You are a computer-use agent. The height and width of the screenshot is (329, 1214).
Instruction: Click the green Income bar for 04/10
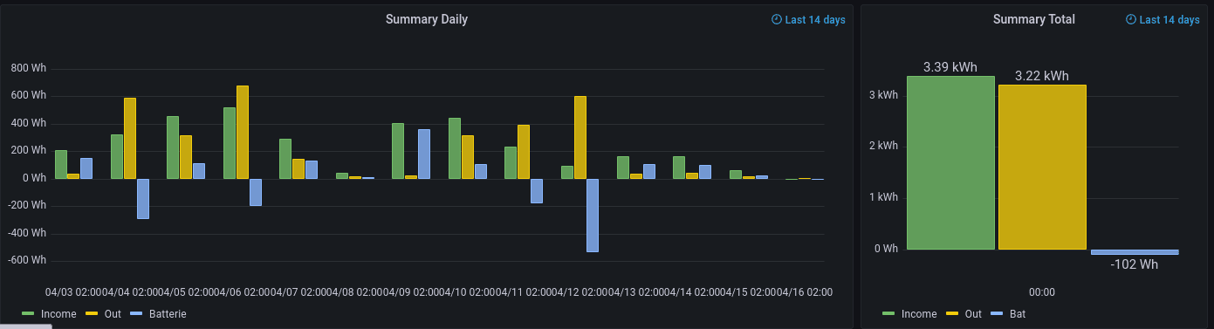point(455,148)
